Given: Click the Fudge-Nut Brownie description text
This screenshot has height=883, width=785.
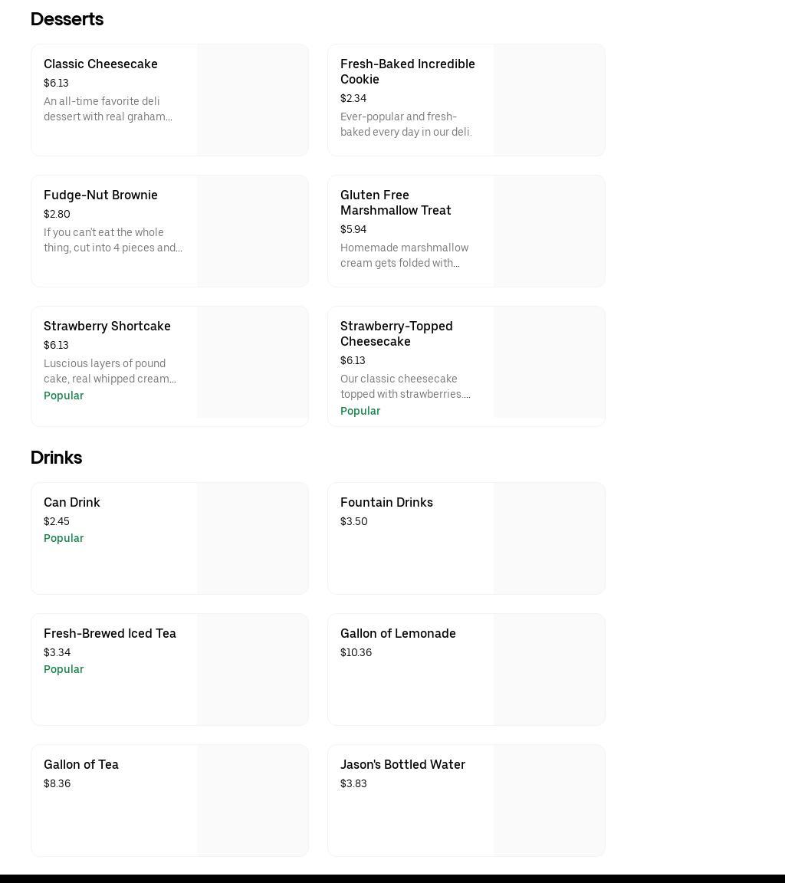Looking at the screenshot, I should coord(113,240).
